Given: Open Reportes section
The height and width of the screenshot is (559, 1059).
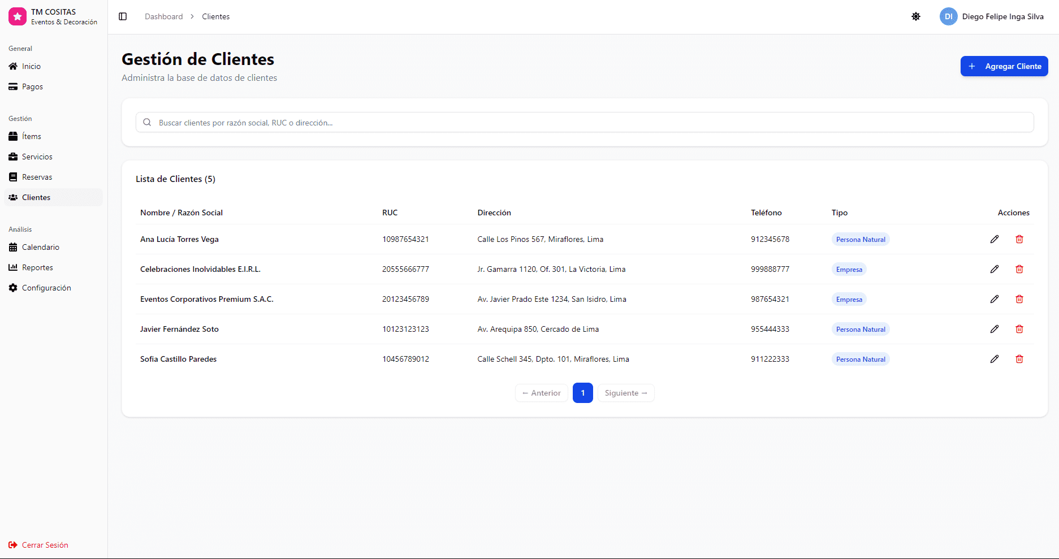Looking at the screenshot, I should pos(54,267).
